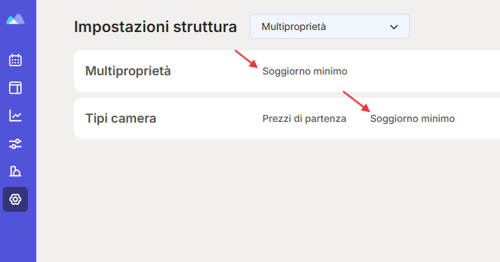The width and height of the screenshot is (500, 262).
Task: Open the line chart analytics icon
Action: 15,116
